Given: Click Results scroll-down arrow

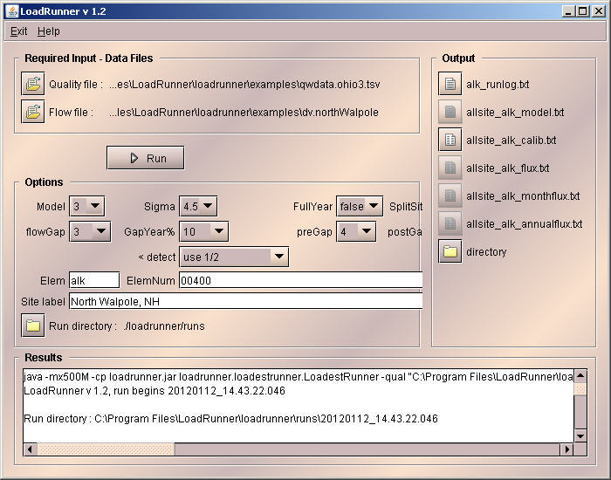Looking at the screenshot, I should [580, 436].
